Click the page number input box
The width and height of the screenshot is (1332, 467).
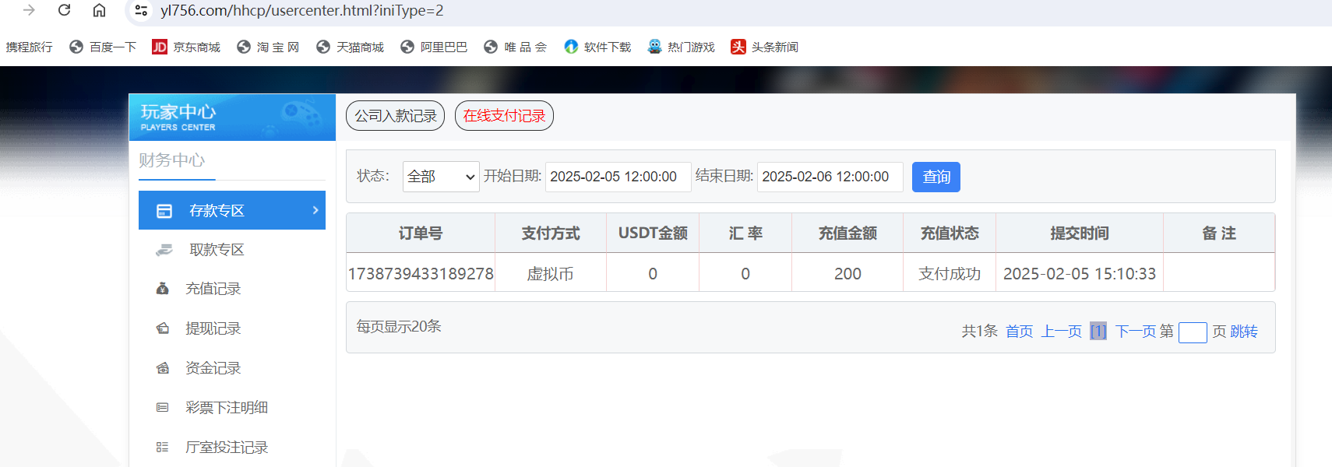pyautogui.click(x=1193, y=332)
